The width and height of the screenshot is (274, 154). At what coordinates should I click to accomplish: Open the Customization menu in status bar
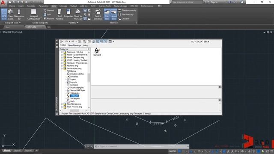tap(271, 151)
